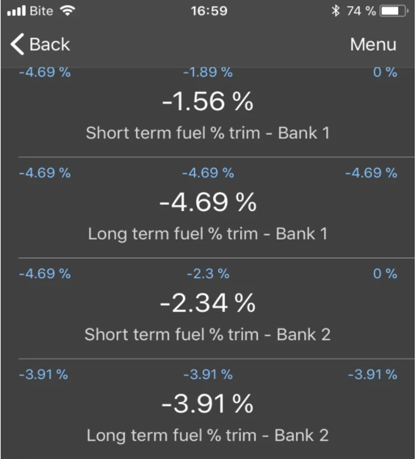The width and height of the screenshot is (416, 459).
Task: Tap the large -3.91 % current value
Action: tap(207, 404)
